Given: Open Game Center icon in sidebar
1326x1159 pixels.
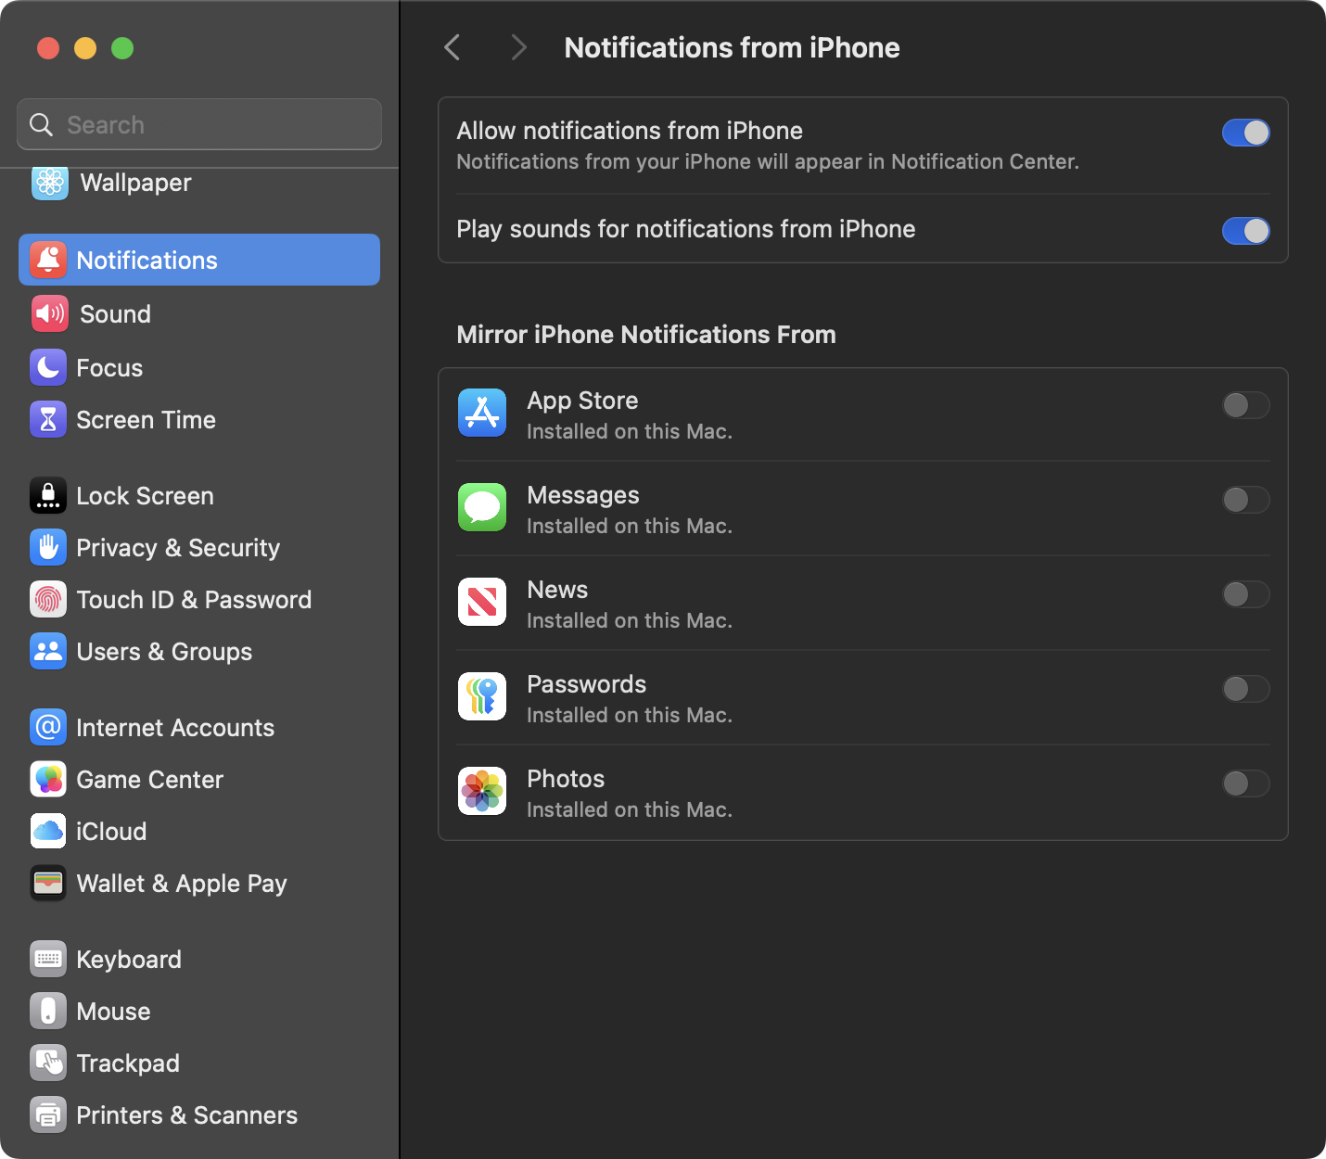Looking at the screenshot, I should pyautogui.click(x=48, y=779).
